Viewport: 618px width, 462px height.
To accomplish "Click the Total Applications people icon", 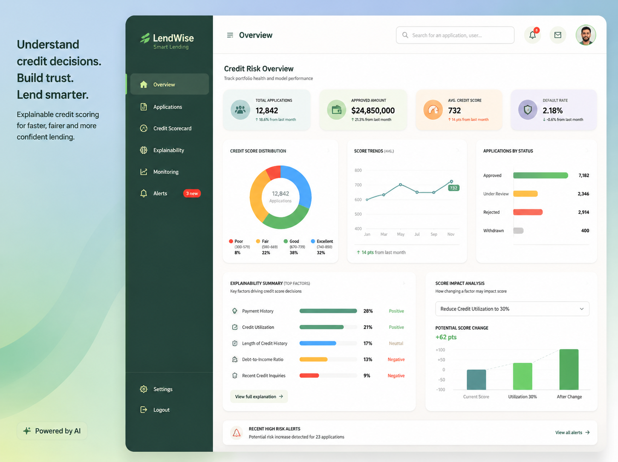I will click(240, 110).
